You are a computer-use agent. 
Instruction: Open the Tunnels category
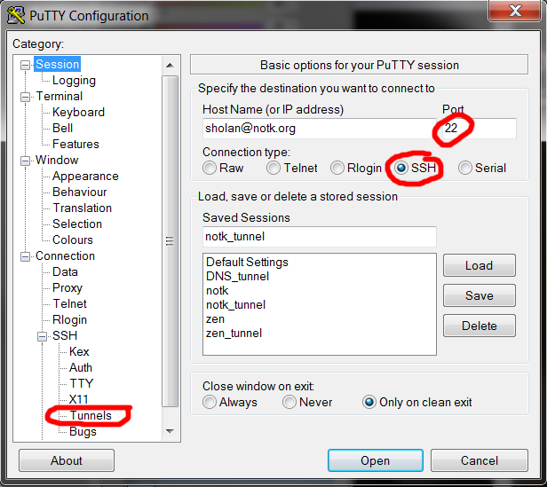point(91,415)
